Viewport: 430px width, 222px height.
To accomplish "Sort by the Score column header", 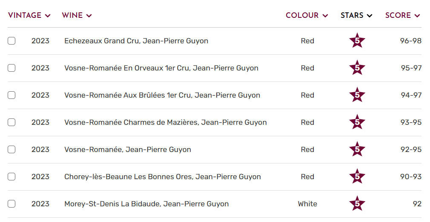I will pyautogui.click(x=402, y=15).
